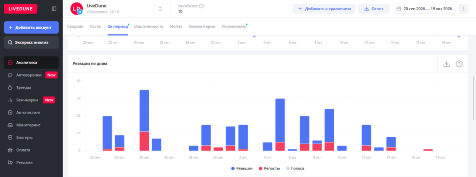Click the Мониторинг inbox icon
476x177 pixels.
[10, 125]
